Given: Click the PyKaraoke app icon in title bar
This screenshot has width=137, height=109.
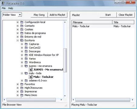Looking at the screenshot, I should coord(3,3).
